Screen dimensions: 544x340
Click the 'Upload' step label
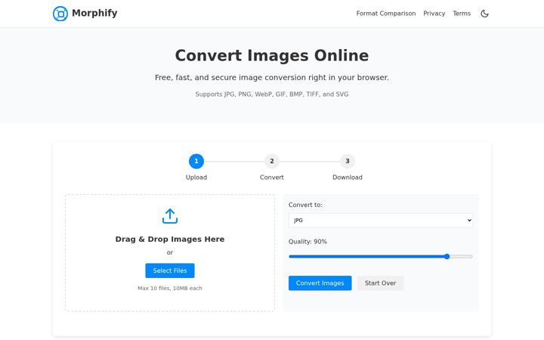click(x=196, y=178)
